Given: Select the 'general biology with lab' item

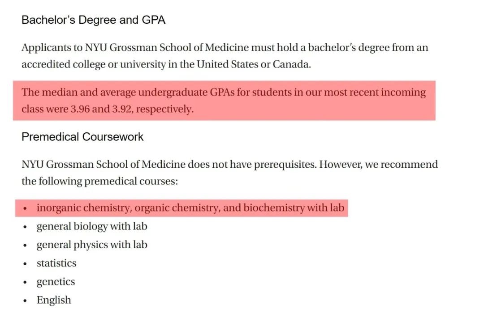Looking at the screenshot, I should [92, 226].
